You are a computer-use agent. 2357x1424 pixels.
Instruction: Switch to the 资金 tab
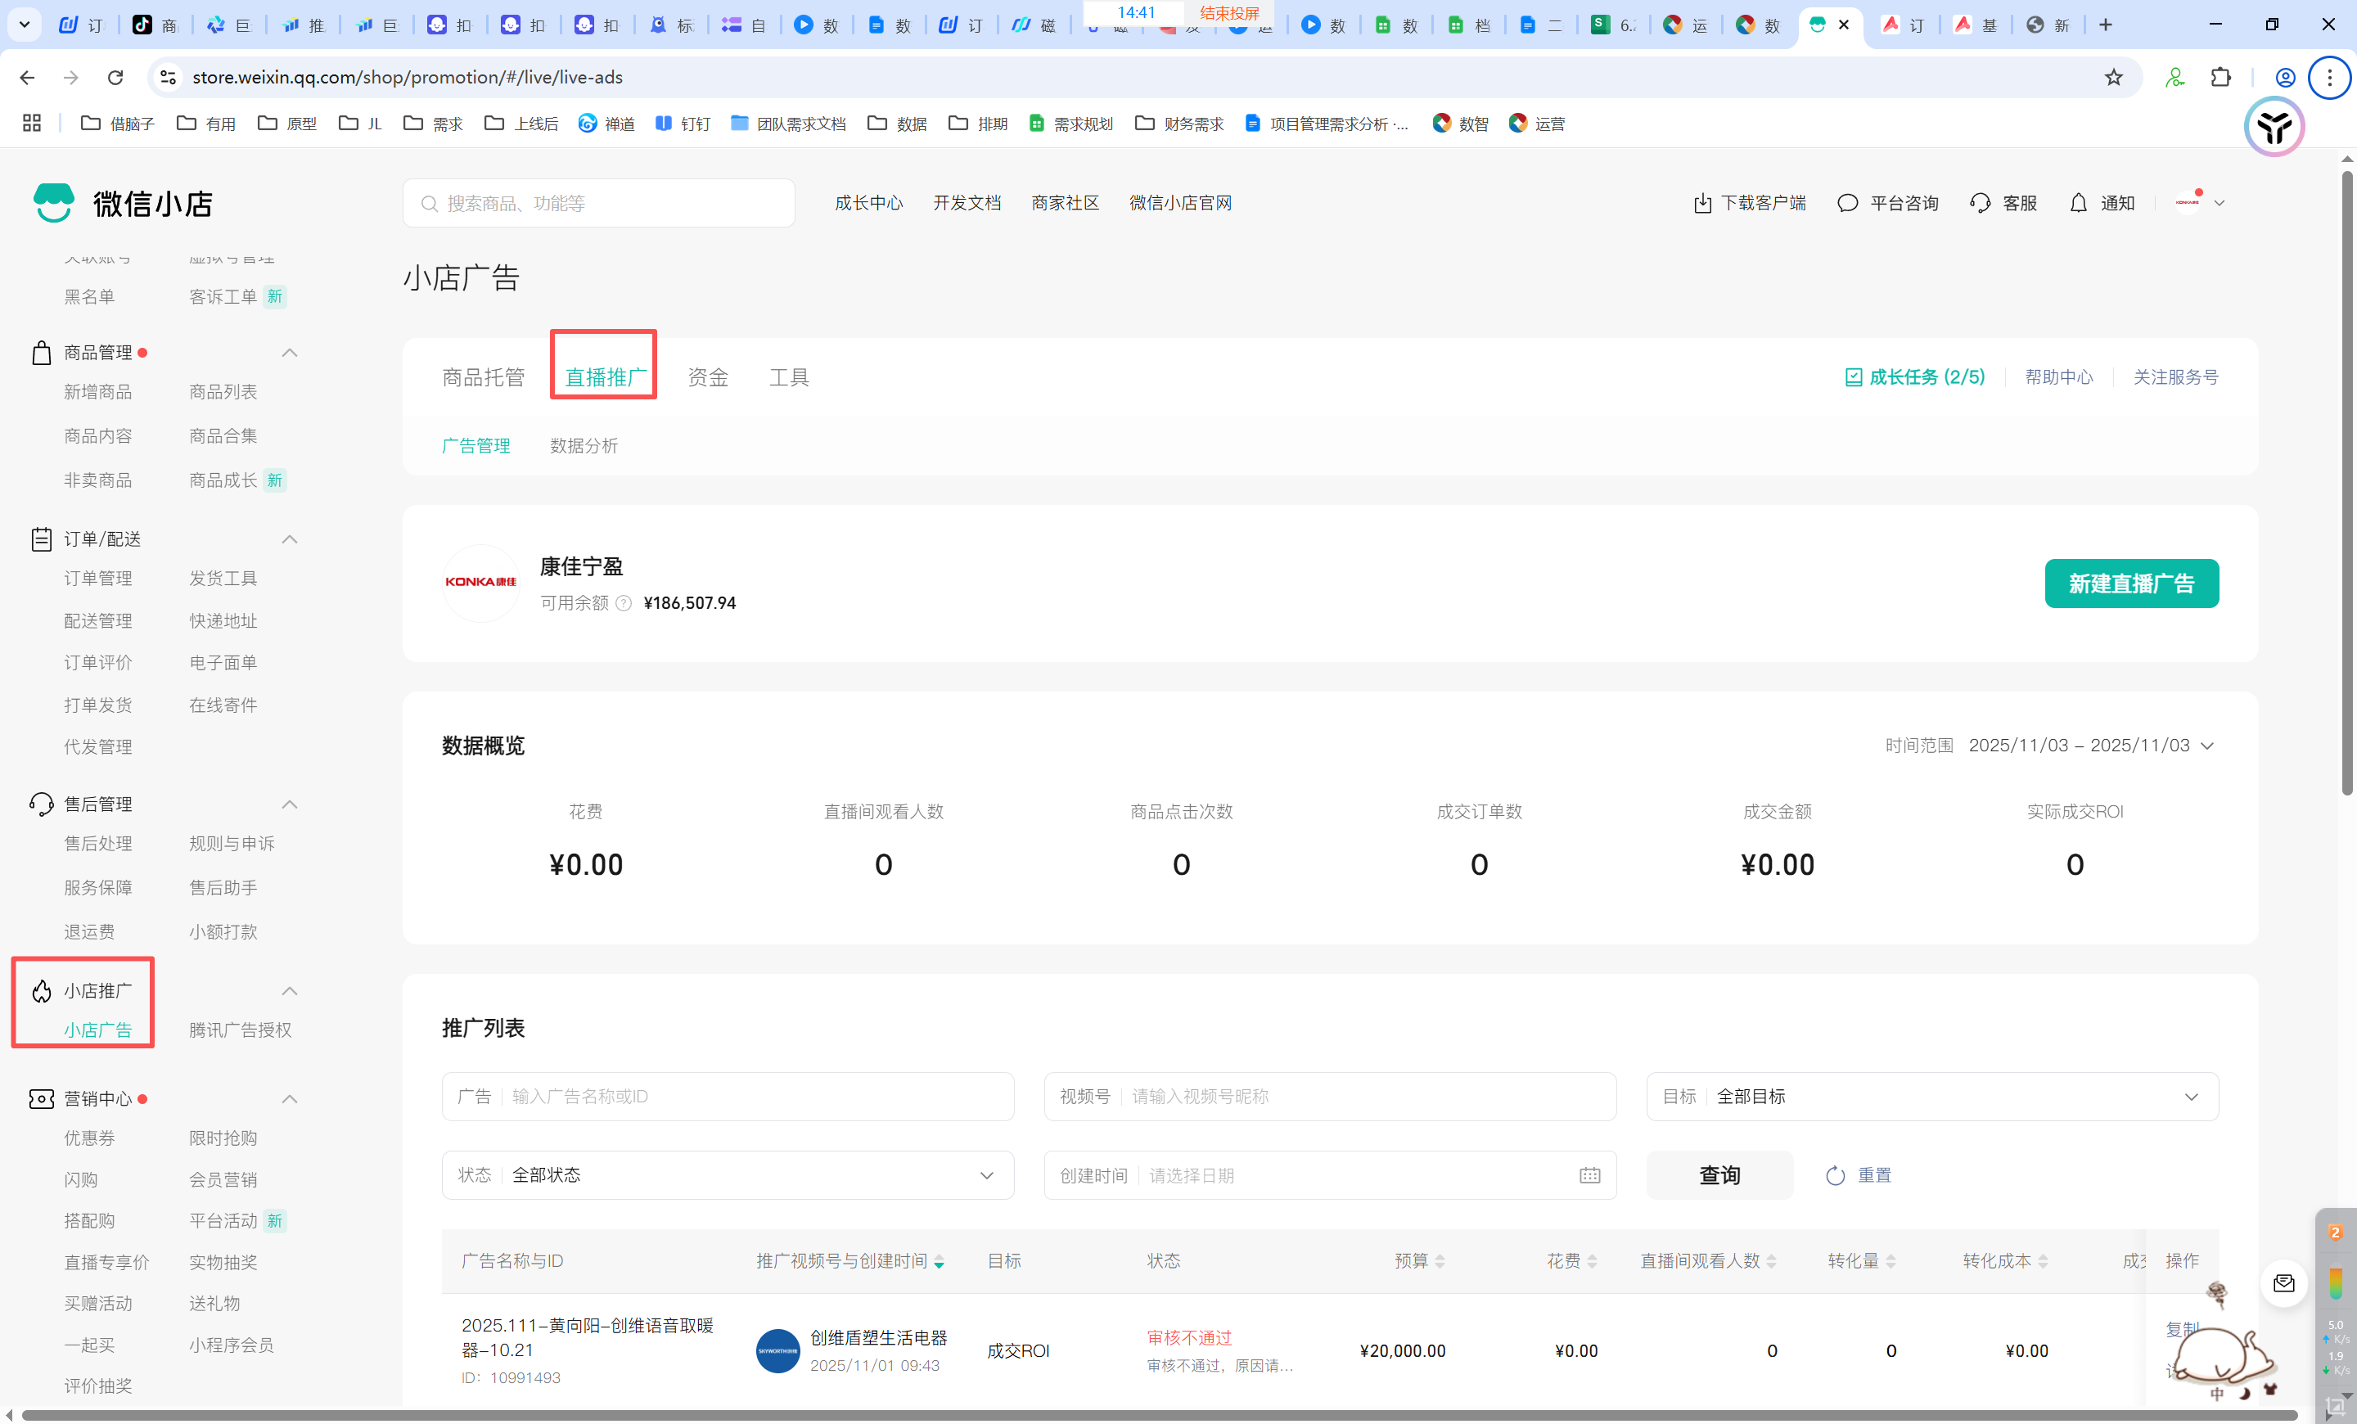[708, 376]
